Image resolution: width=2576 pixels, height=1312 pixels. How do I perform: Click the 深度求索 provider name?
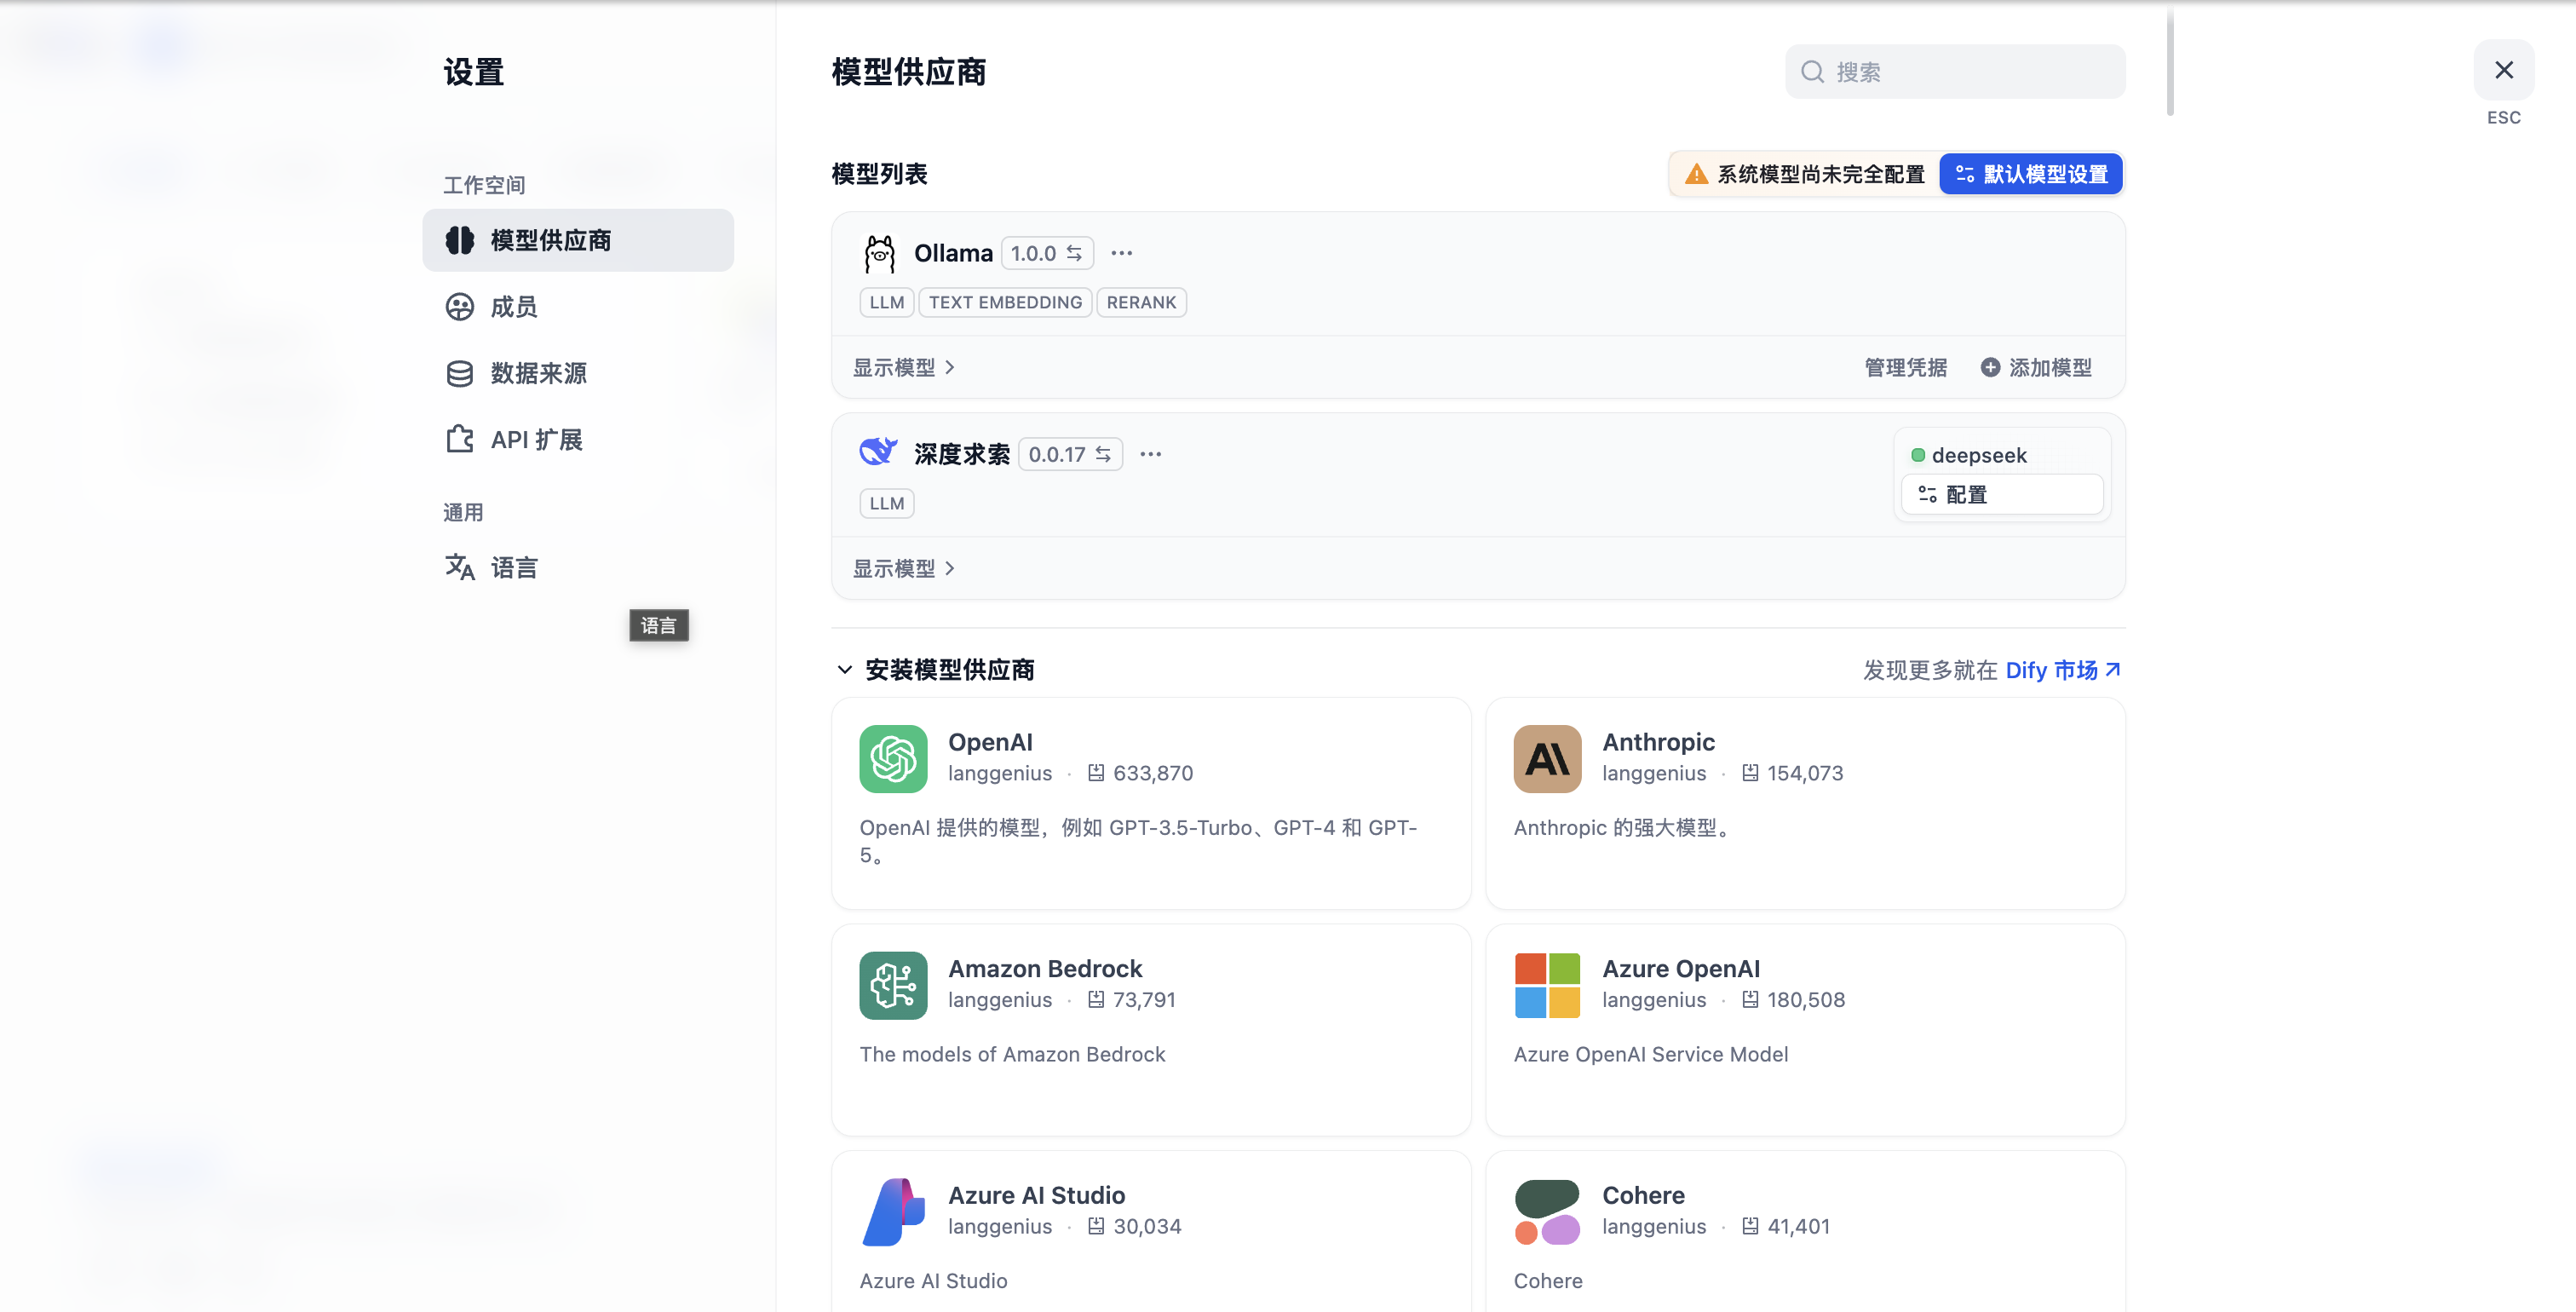pos(962,454)
